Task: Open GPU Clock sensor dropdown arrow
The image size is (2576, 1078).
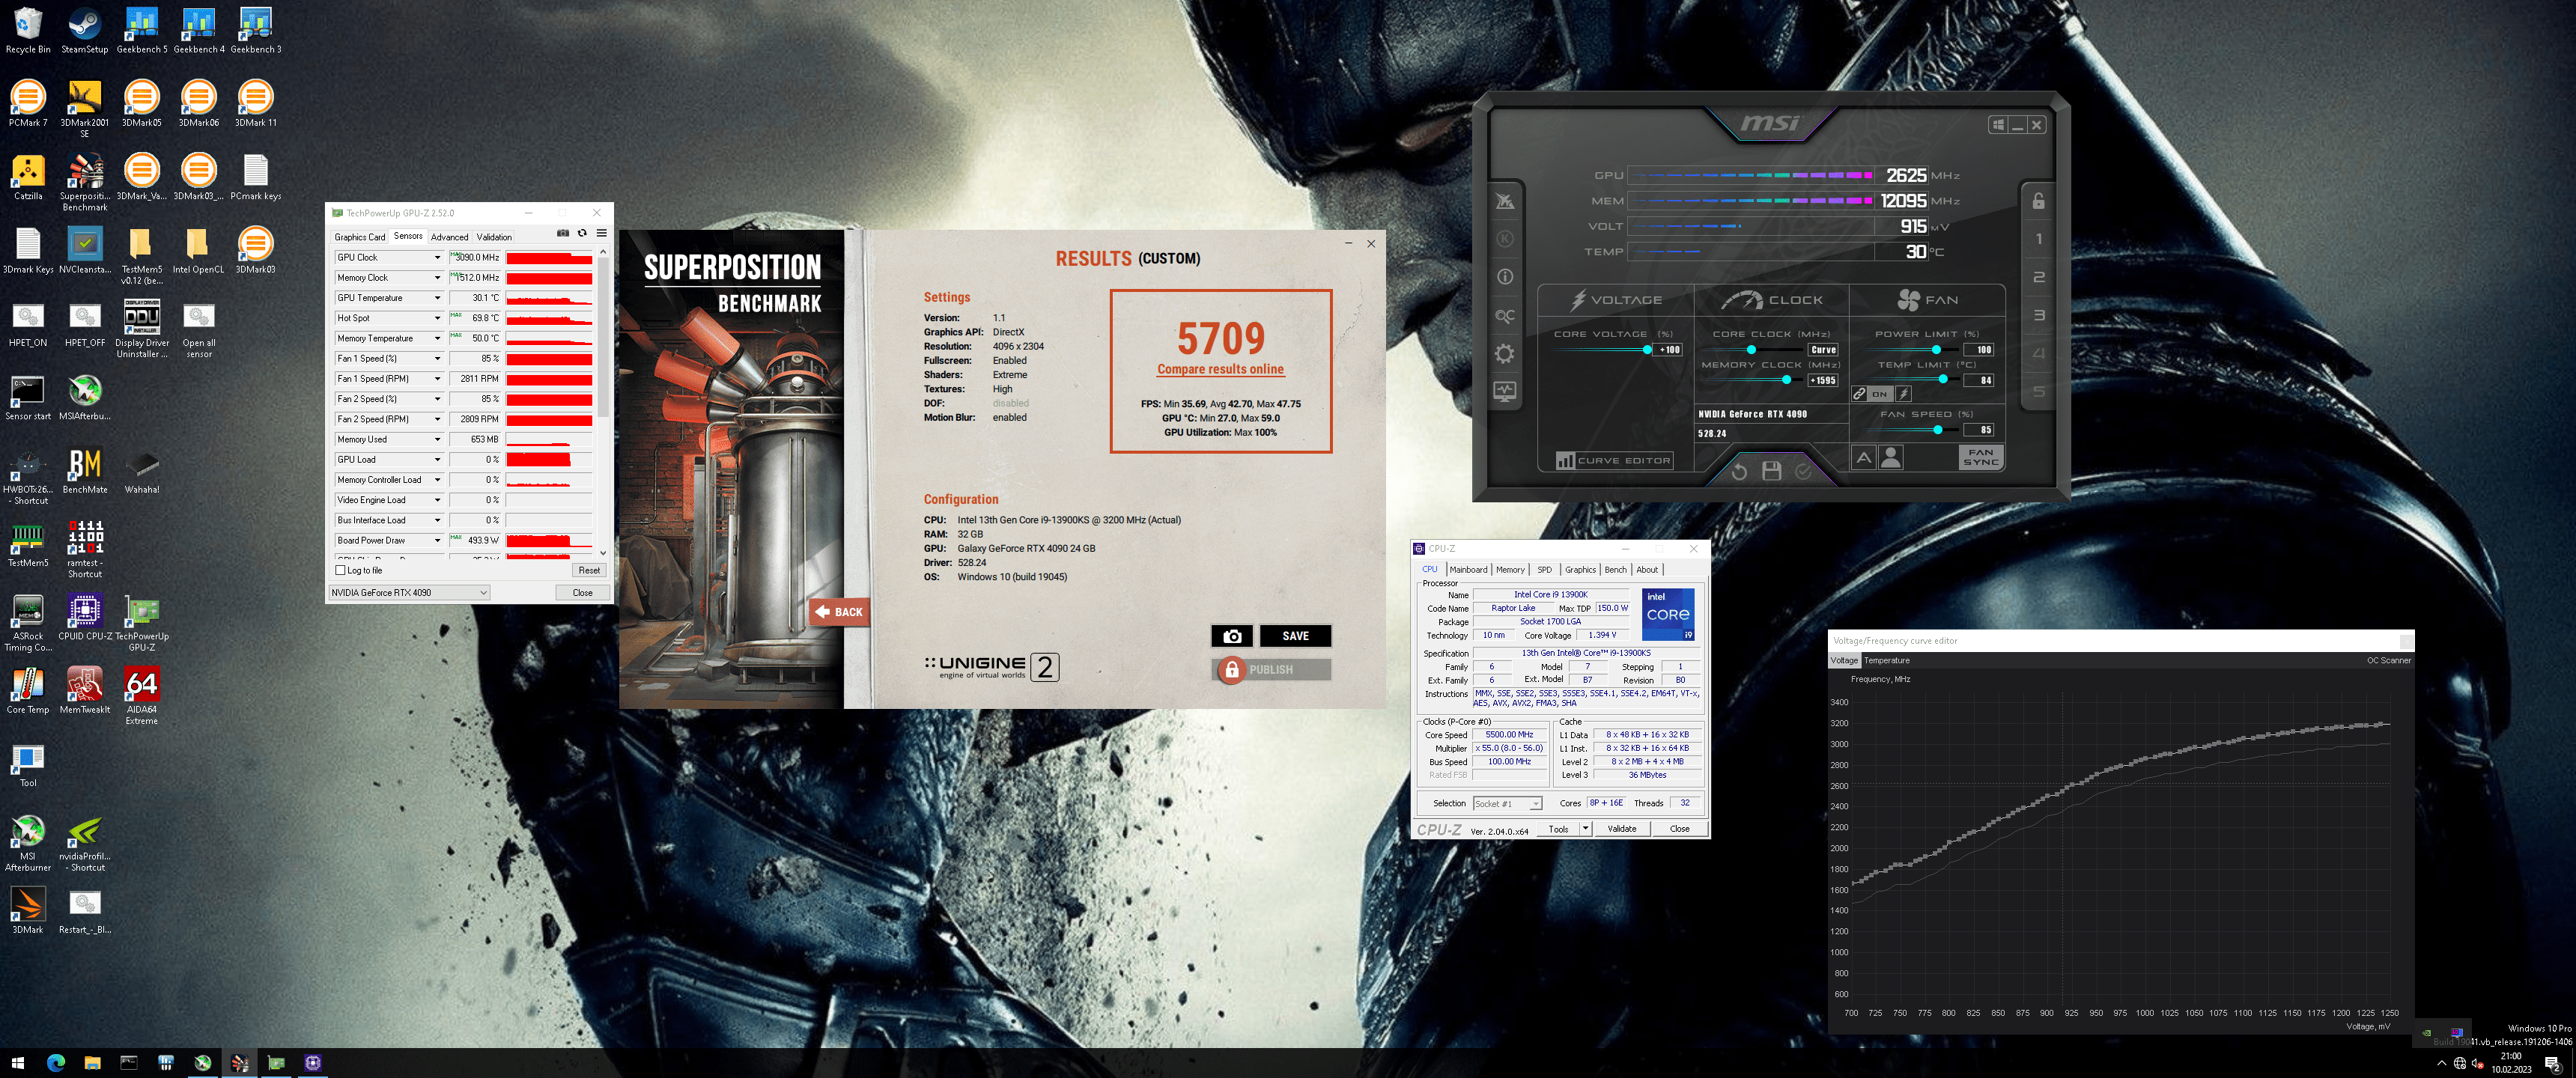Action: pos(437,258)
